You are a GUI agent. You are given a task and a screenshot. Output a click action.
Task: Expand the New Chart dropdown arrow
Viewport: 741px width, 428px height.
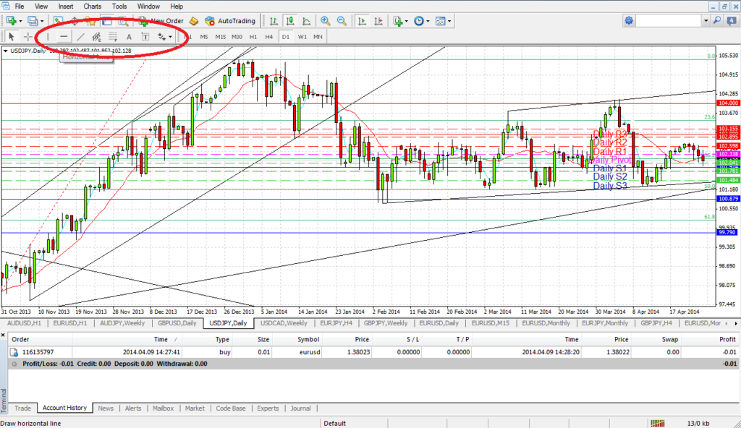pyautogui.click(x=20, y=21)
